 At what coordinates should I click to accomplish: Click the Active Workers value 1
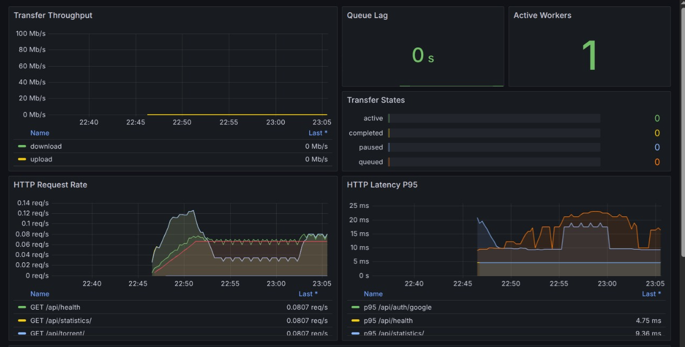[x=590, y=55]
